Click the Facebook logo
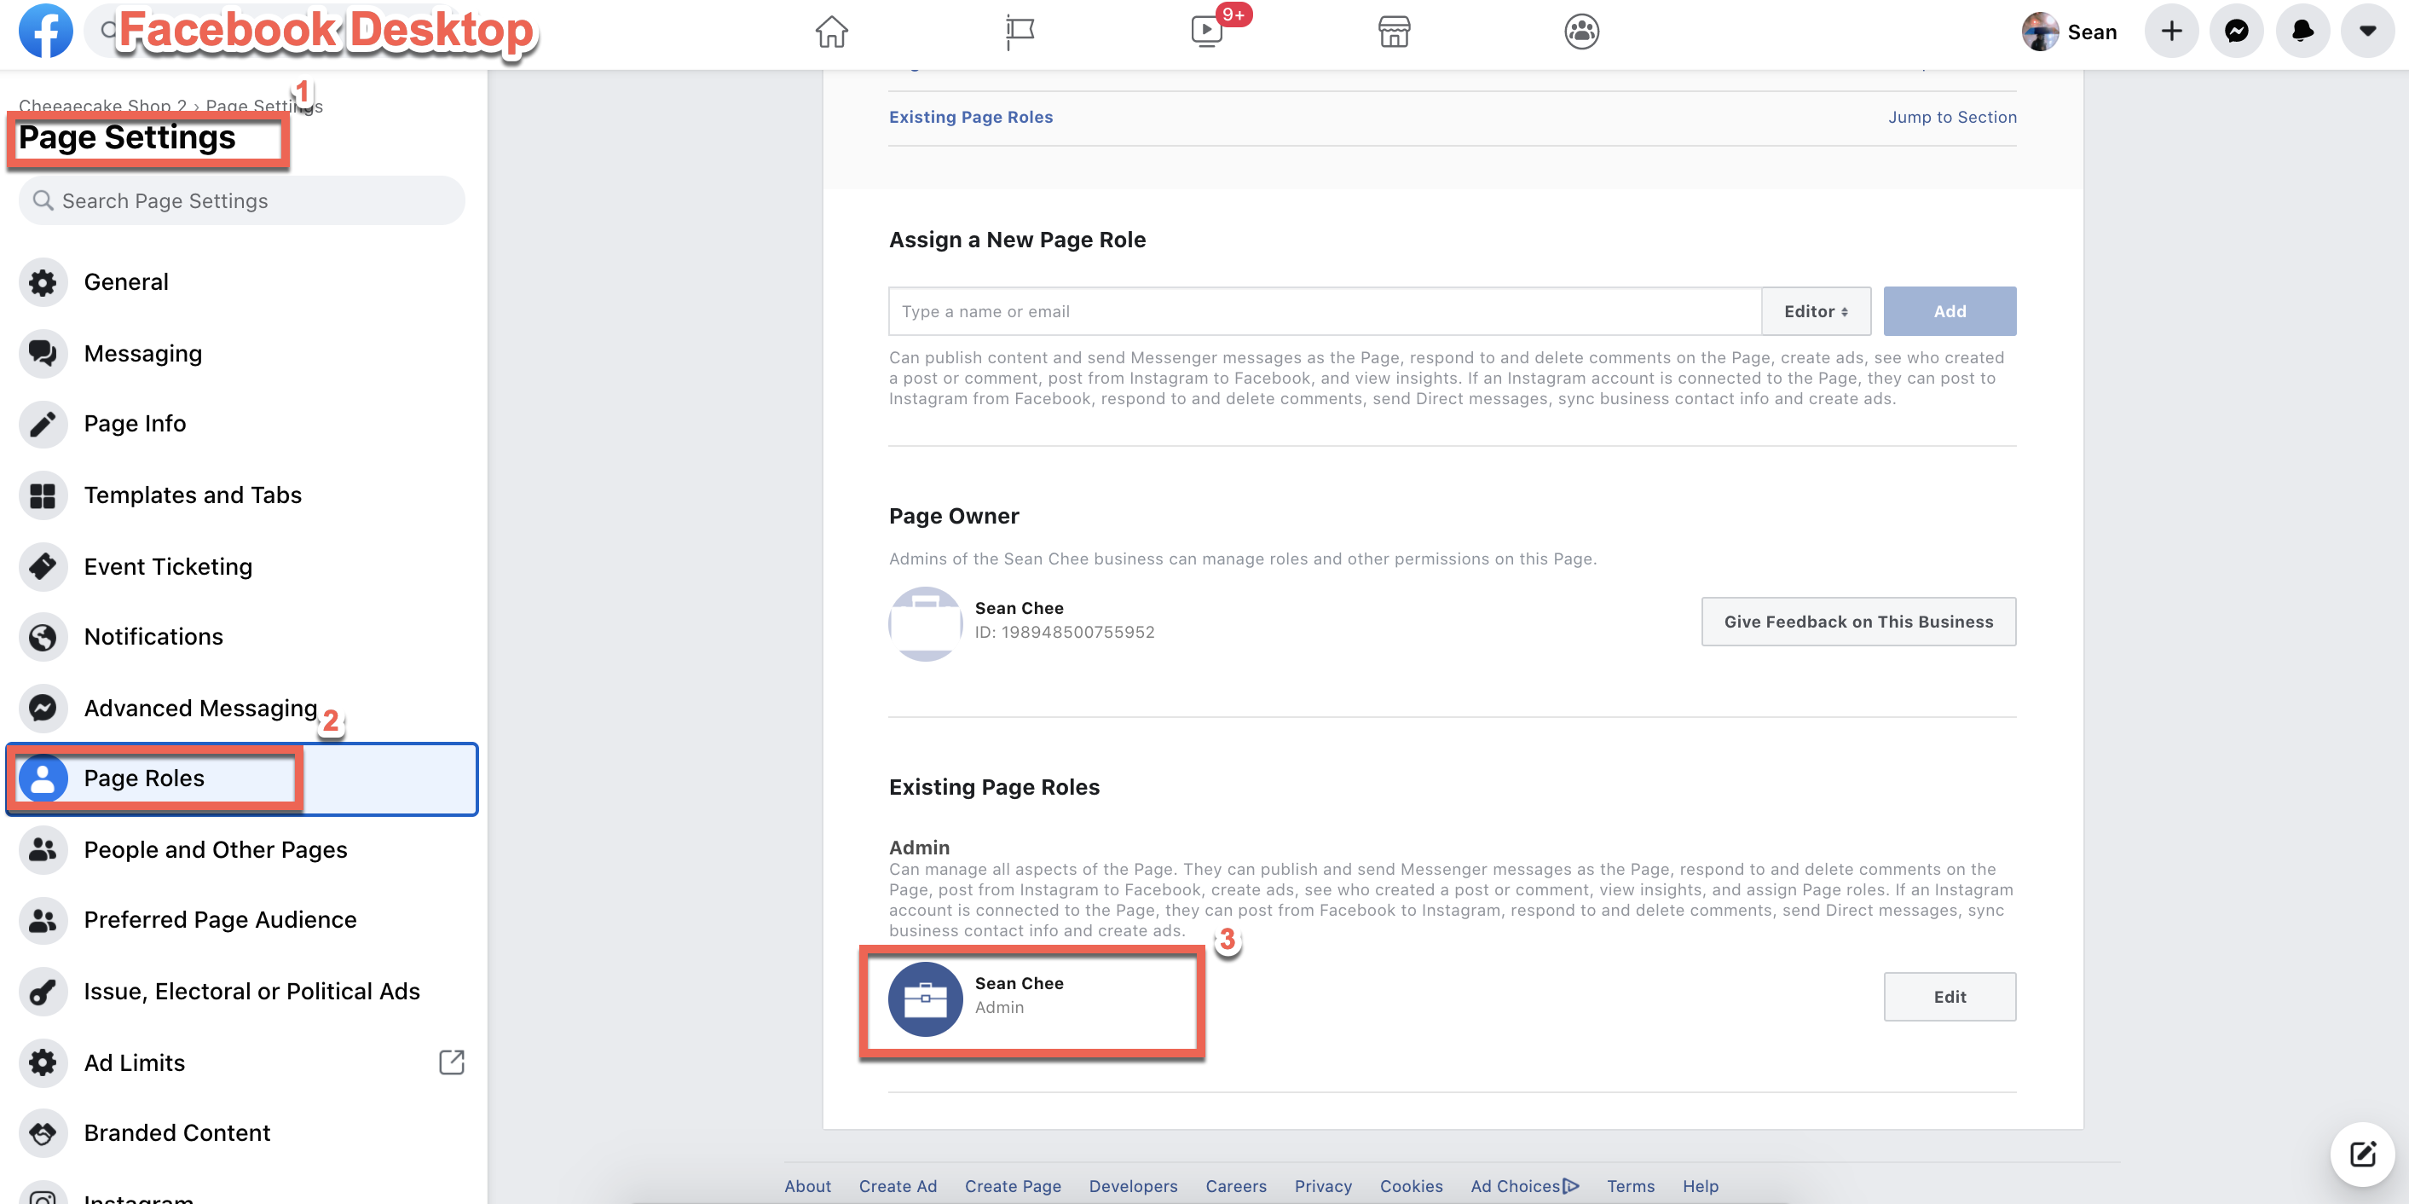 click(45, 31)
